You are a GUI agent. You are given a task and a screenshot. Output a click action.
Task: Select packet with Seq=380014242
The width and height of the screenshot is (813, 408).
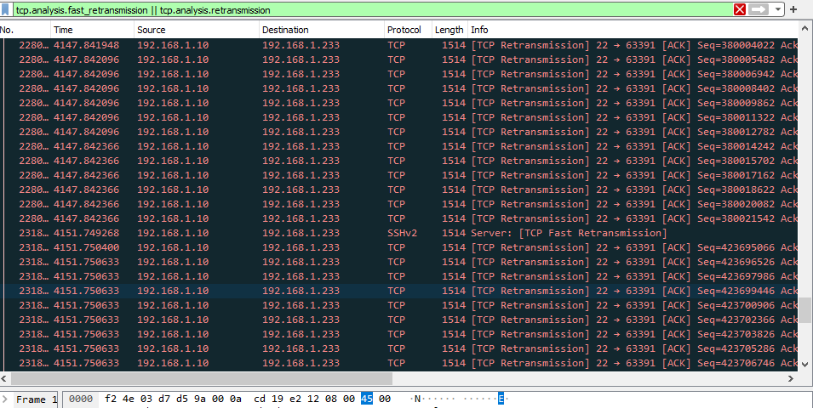tap(399, 146)
